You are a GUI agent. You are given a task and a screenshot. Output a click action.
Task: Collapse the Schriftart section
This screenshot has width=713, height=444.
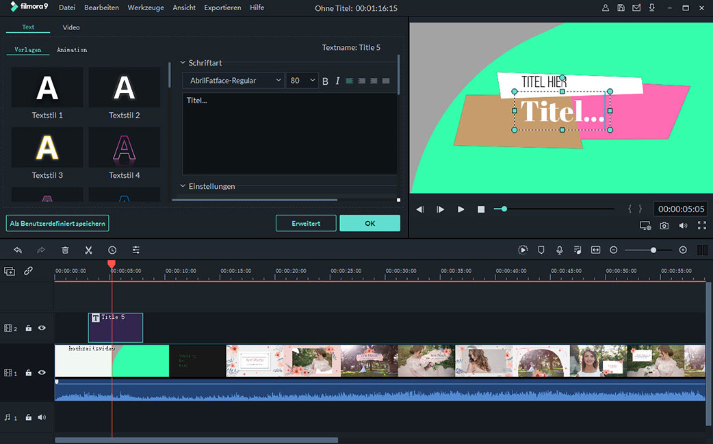point(183,63)
